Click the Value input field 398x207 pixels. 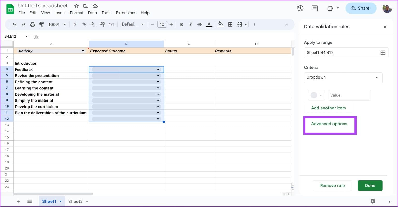(349, 95)
